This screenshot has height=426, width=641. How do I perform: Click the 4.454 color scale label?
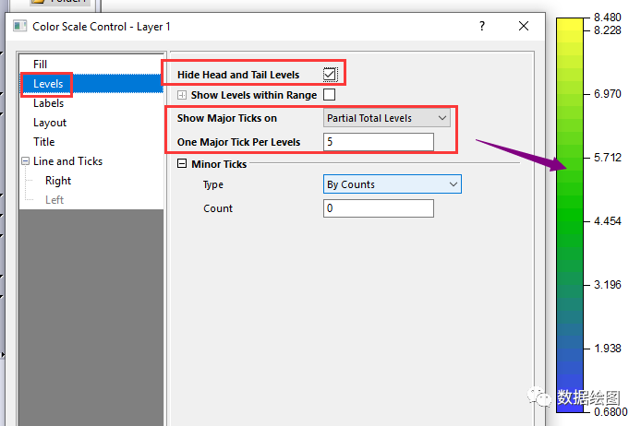point(608,221)
